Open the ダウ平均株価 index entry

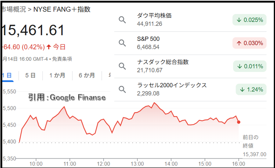coord(190,20)
